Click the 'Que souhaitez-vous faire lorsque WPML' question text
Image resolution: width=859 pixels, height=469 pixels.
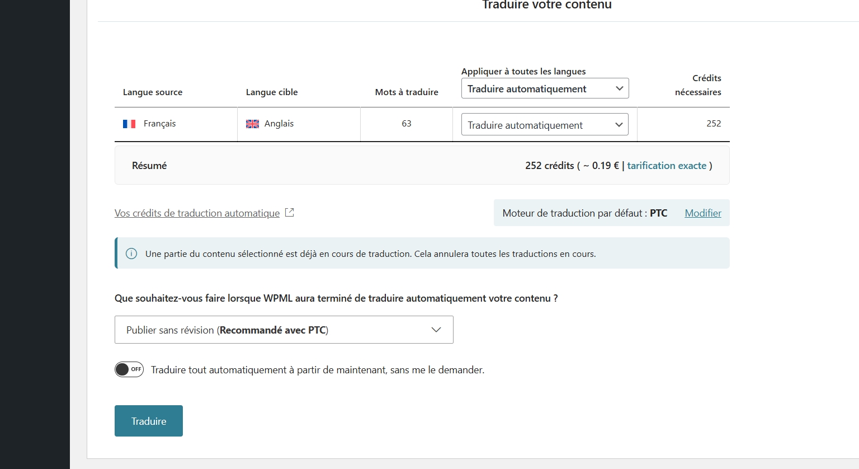pos(336,298)
